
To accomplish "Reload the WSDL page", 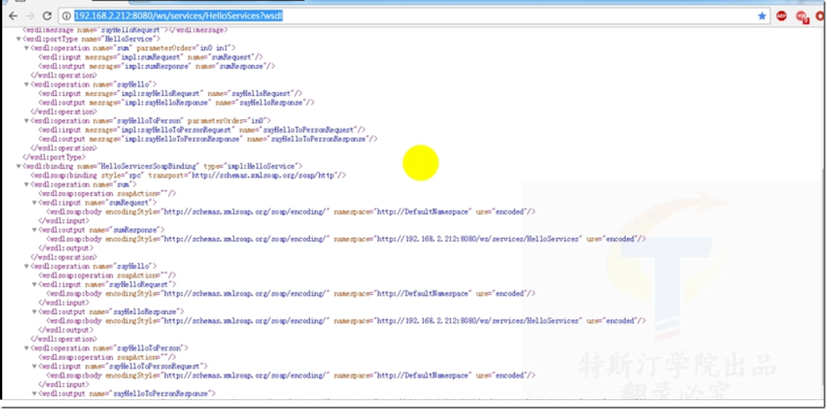I will click(x=47, y=16).
